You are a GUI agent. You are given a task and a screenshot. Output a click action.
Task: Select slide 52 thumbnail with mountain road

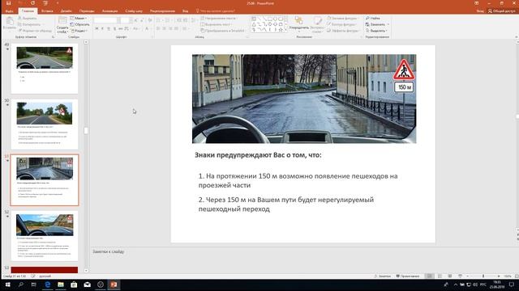(x=45, y=236)
